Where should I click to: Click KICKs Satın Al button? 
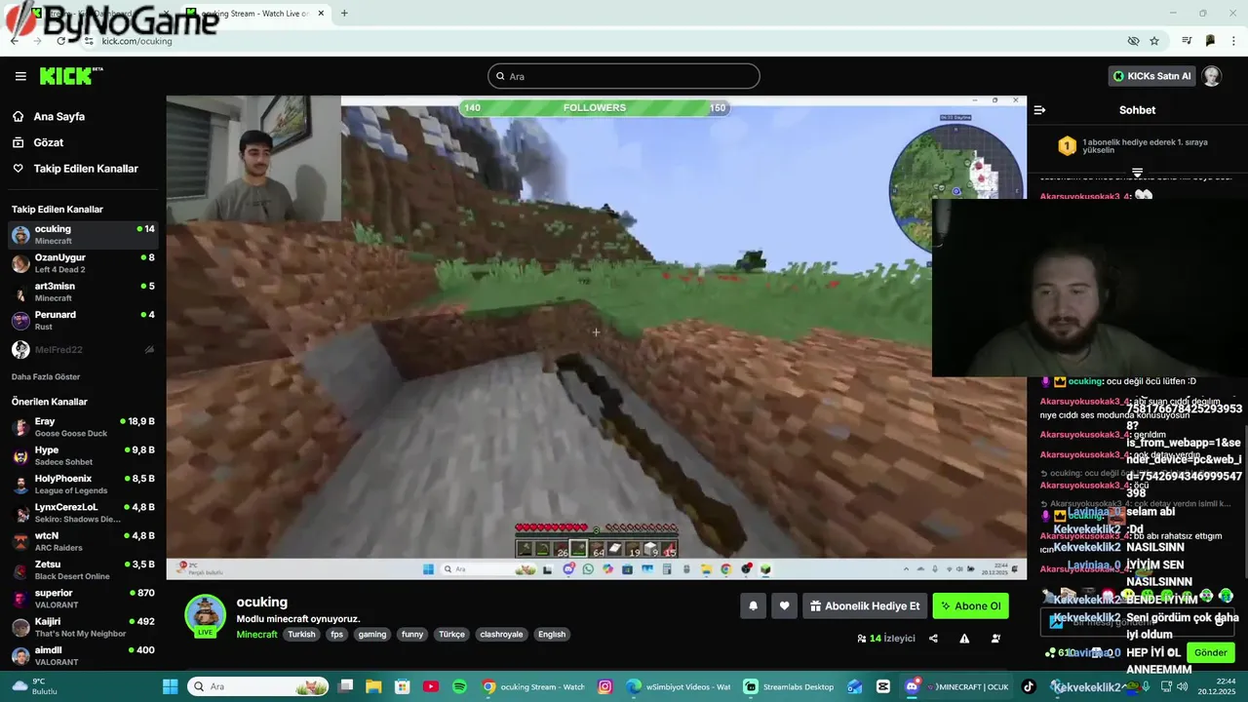click(1151, 76)
